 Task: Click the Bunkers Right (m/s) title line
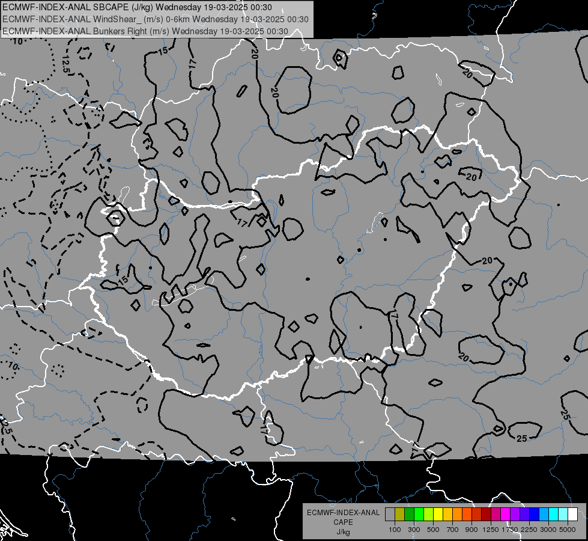(145, 31)
